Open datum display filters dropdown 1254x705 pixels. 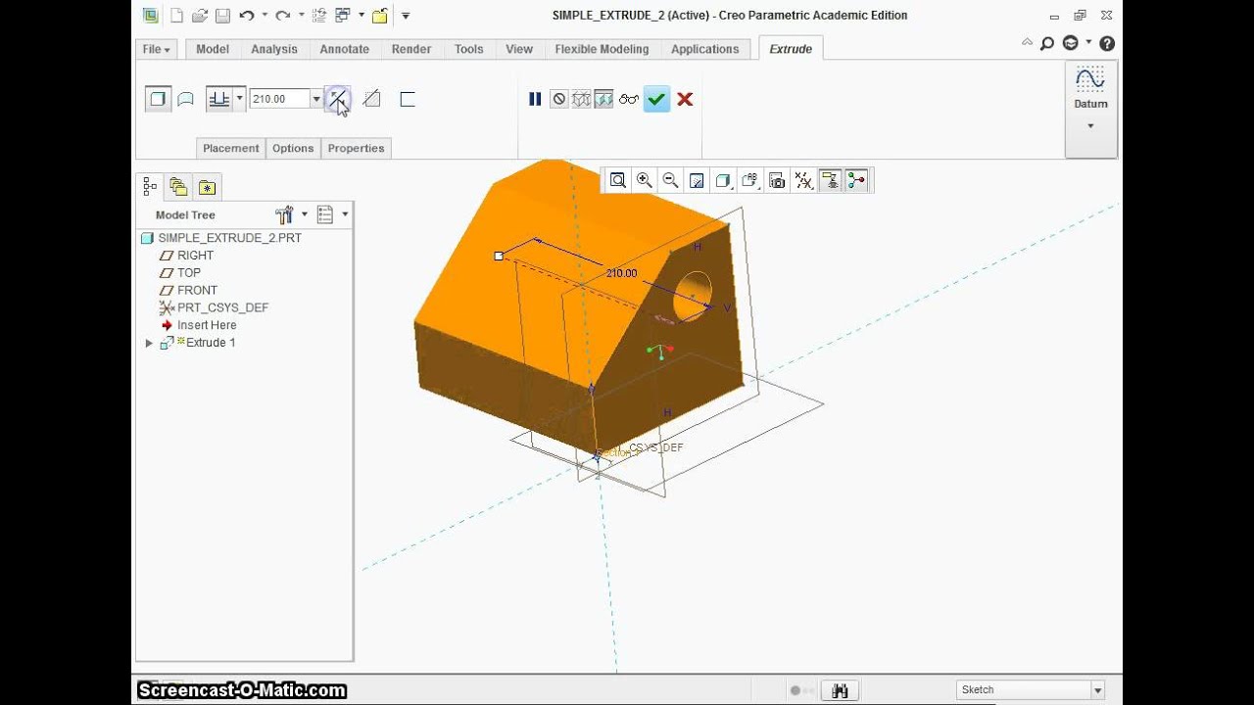coord(803,180)
